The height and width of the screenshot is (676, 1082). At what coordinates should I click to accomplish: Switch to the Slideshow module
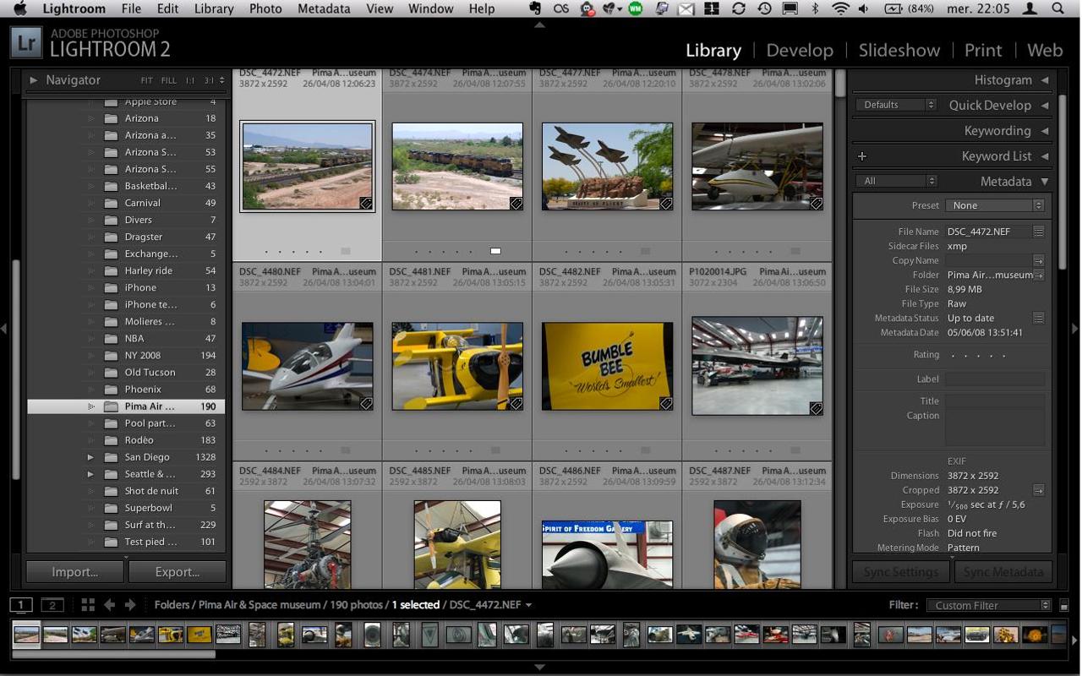(x=899, y=50)
